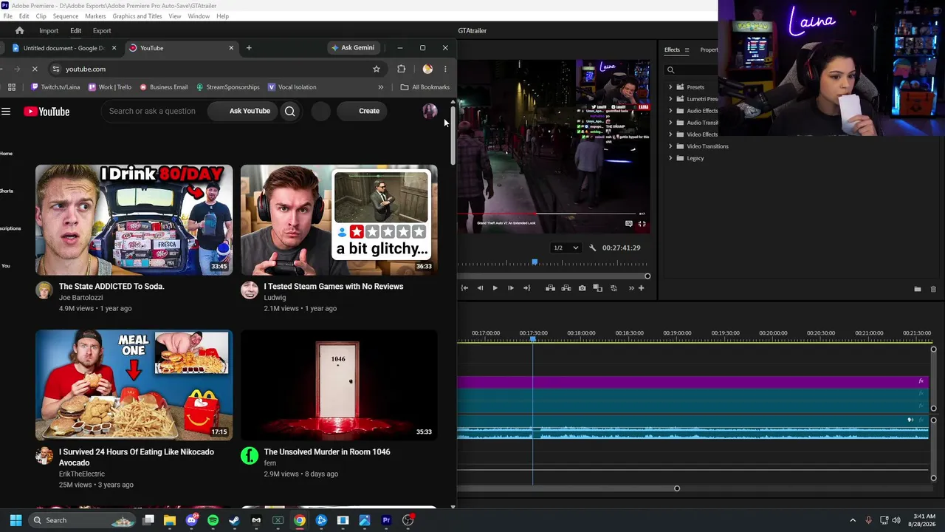Go to the Premiere Home screen
Image resolution: width=945 pixels, height=532 pixels.
click(x=20, y=30)
